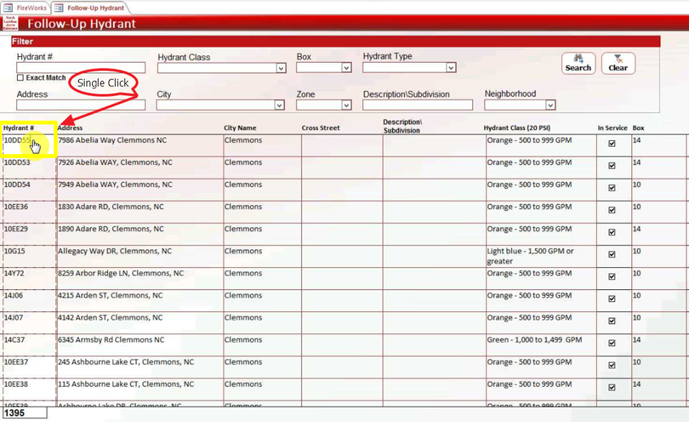Click address 115 Ashbourne Lake CT

(125, 384)
